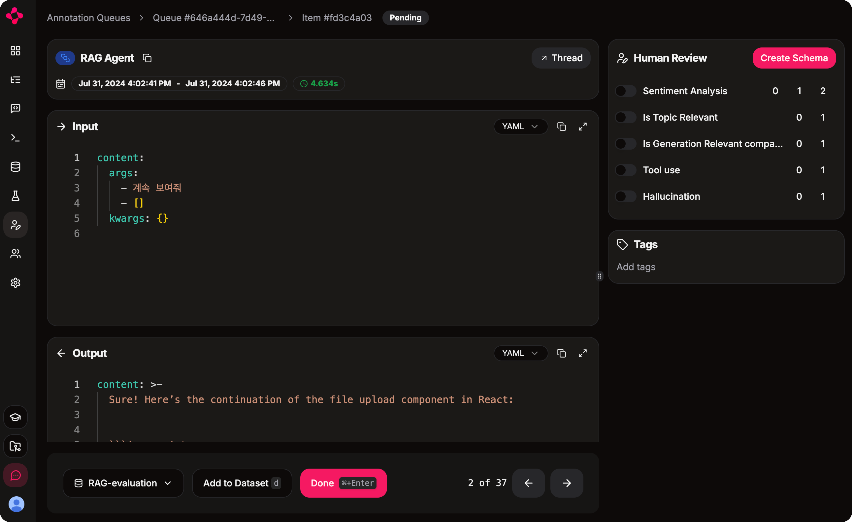Viewport: 852px width, 522px height.
Task: Open the RAG-evaluation dataset dropdown
Action: pyautogui.click(x=123, y=483)
